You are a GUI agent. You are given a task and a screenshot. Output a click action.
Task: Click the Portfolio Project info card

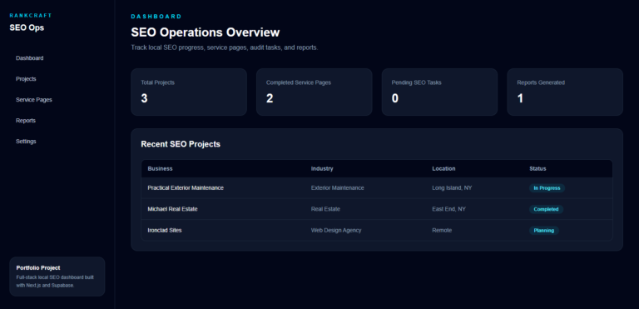(x=57, y=277)
